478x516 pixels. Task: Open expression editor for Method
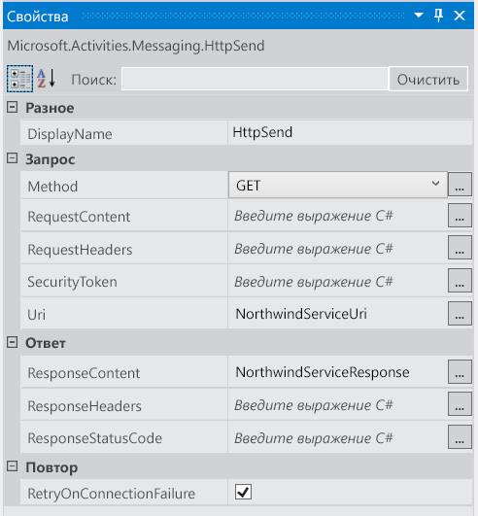[460, 185]
